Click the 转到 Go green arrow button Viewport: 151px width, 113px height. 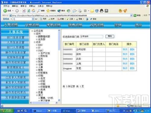click(x=137, y=15)
